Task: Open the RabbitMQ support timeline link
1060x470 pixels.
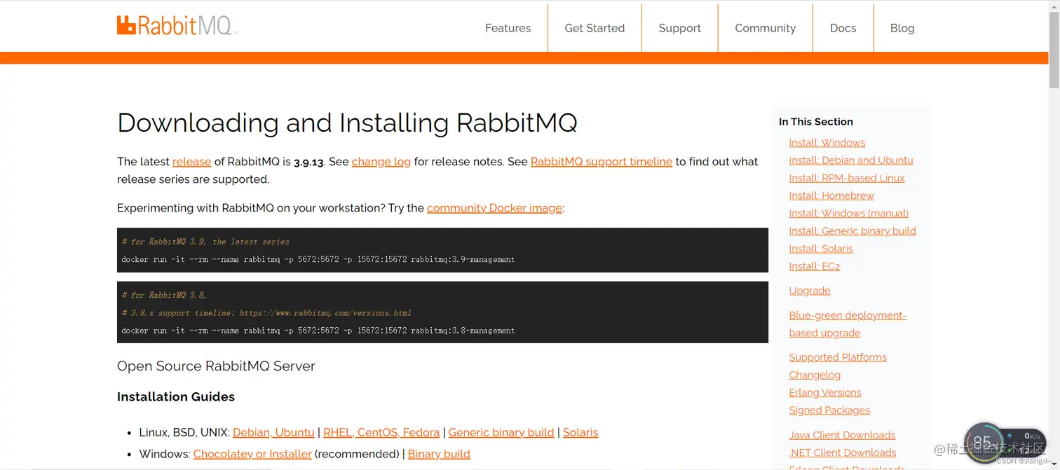Action: 602,162
